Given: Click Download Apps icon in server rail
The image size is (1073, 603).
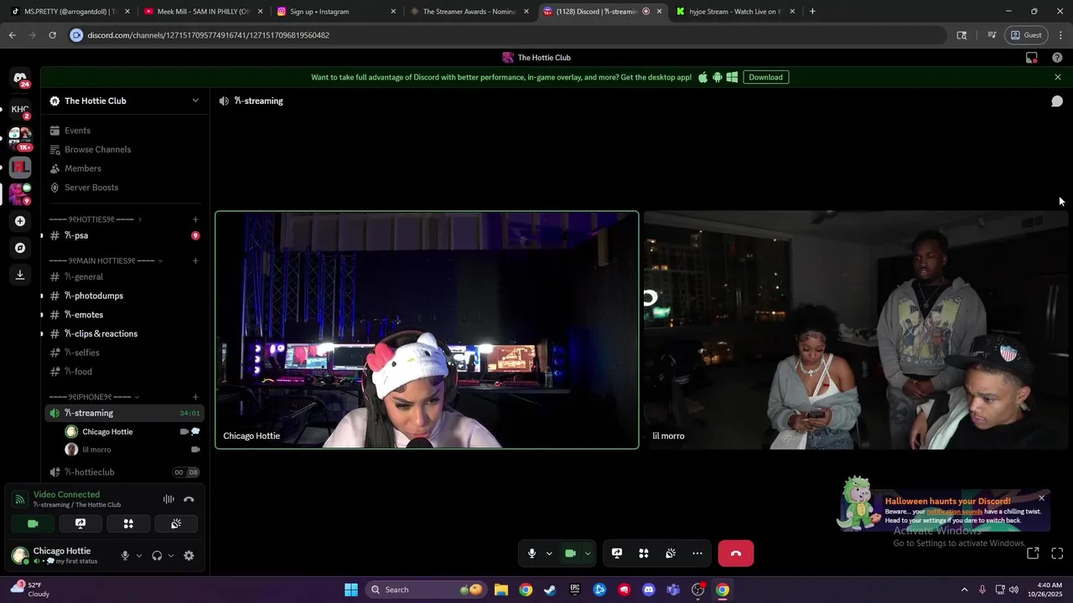Looking at the screenshot, I should click(20, 275).
